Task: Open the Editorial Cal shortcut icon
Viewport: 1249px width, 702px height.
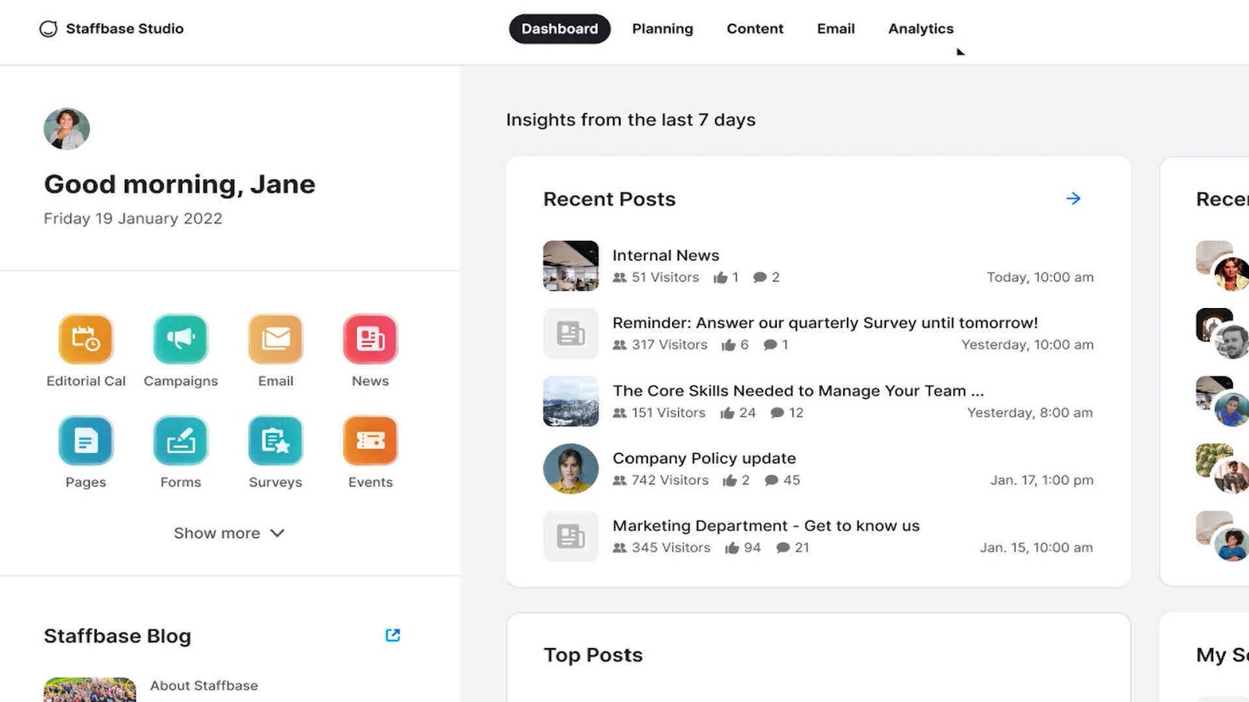Action: (x=85, y=339)
